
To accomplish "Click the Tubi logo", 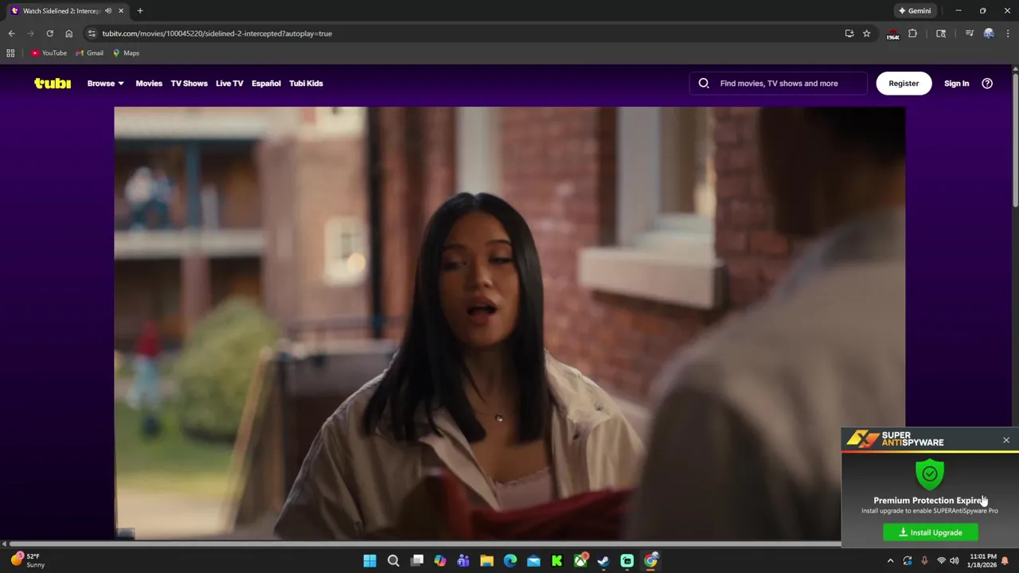I will [53, 83].
